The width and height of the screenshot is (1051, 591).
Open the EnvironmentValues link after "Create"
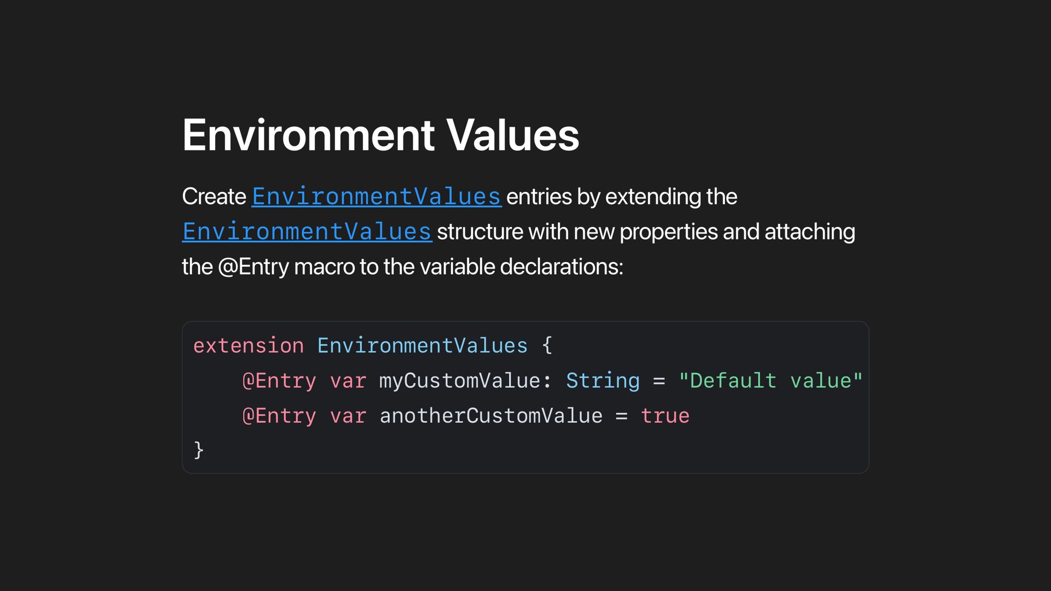(376, 197)
